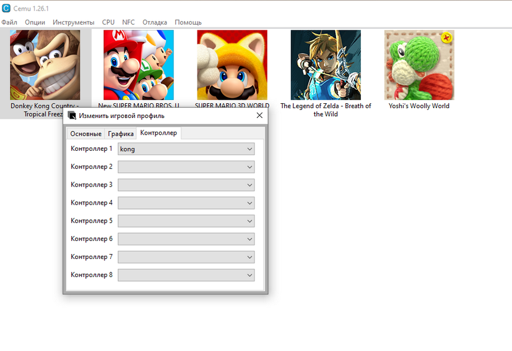Expand the Контроллер 4 dropdown
The height and width of the screenshot is (351, 512).
click(x=186, y=203)
